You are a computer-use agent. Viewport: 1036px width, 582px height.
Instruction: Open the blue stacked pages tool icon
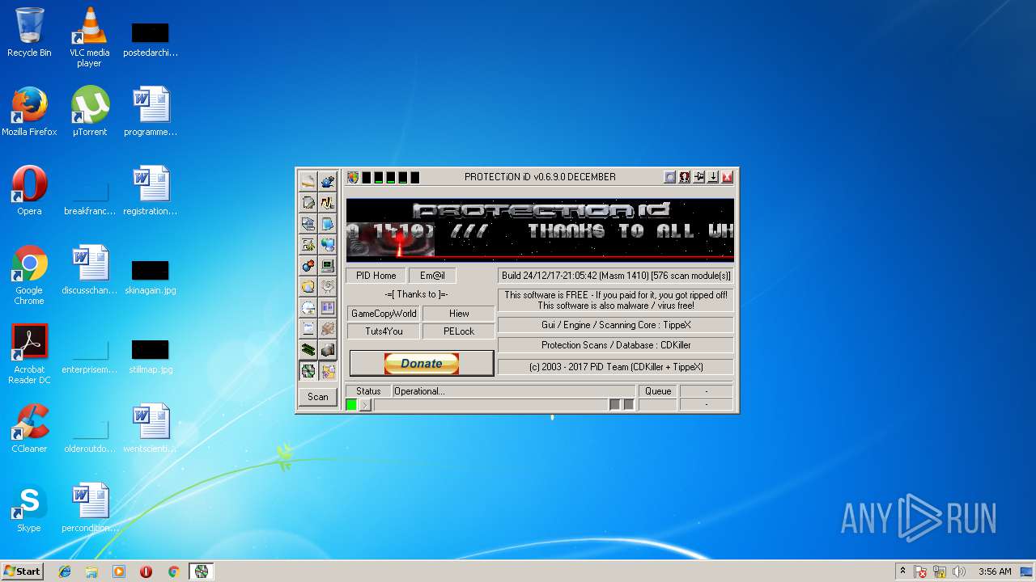(x=328, y=223)
